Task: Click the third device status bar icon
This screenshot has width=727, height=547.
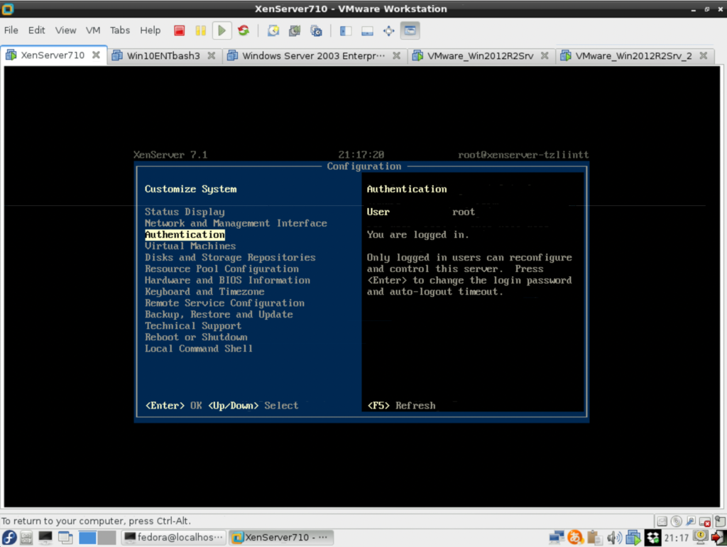Action: 691,521
